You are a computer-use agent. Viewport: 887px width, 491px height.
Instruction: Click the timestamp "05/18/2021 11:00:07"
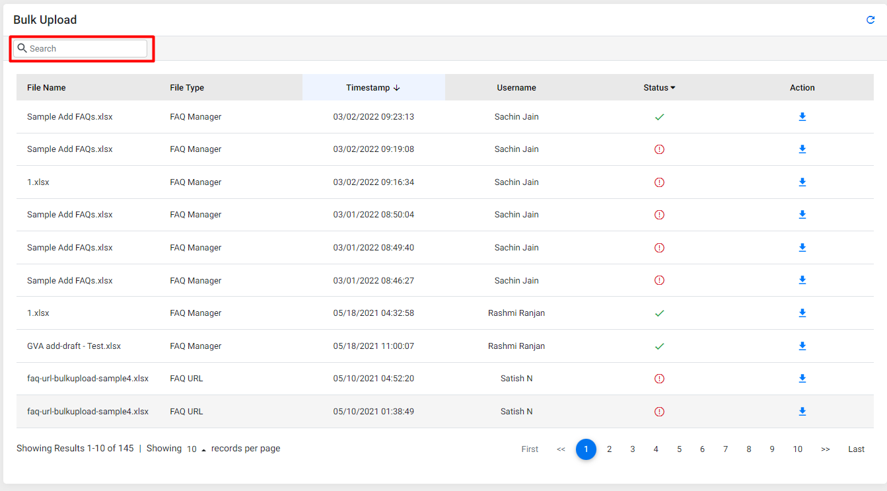pos(374,346)
